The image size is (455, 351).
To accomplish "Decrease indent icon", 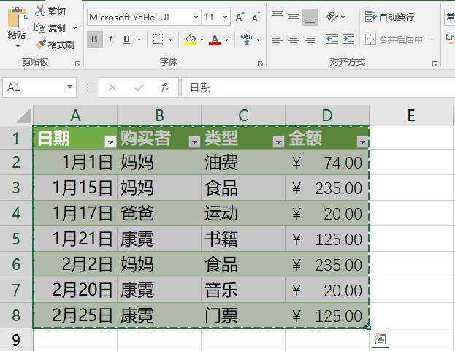I will tap(332, 39).
